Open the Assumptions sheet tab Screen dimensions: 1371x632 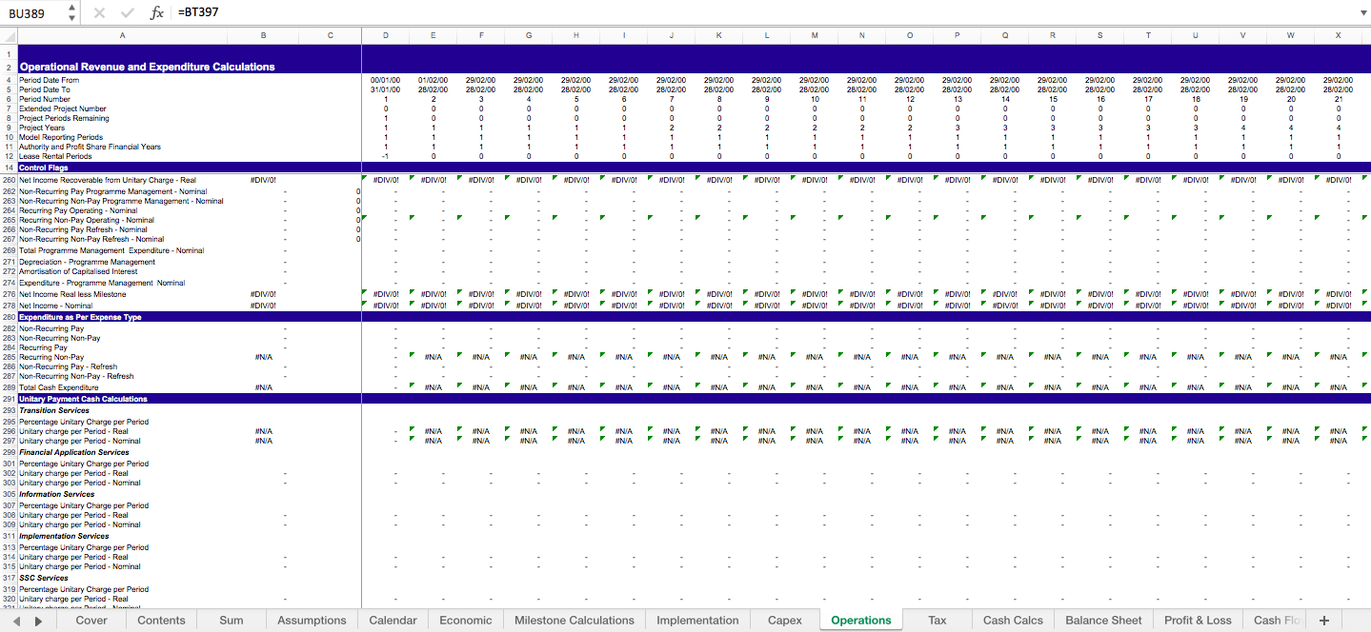(312, 620)
